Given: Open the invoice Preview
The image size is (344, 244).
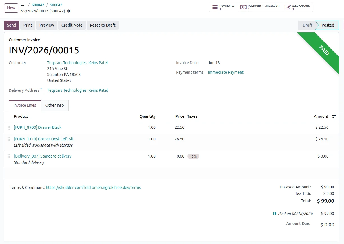Looking at the screenshot, I should coord(47,25).
